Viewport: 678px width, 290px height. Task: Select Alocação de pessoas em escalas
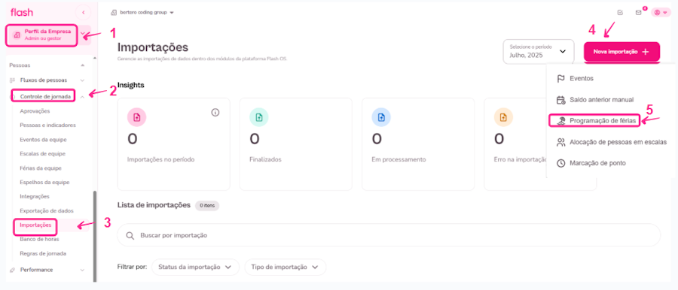[611, 143]
